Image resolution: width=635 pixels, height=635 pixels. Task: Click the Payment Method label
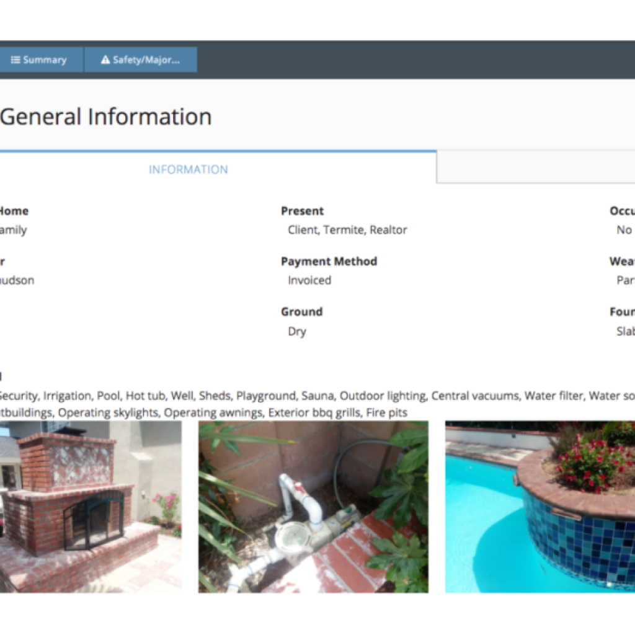tap(329, 261)
